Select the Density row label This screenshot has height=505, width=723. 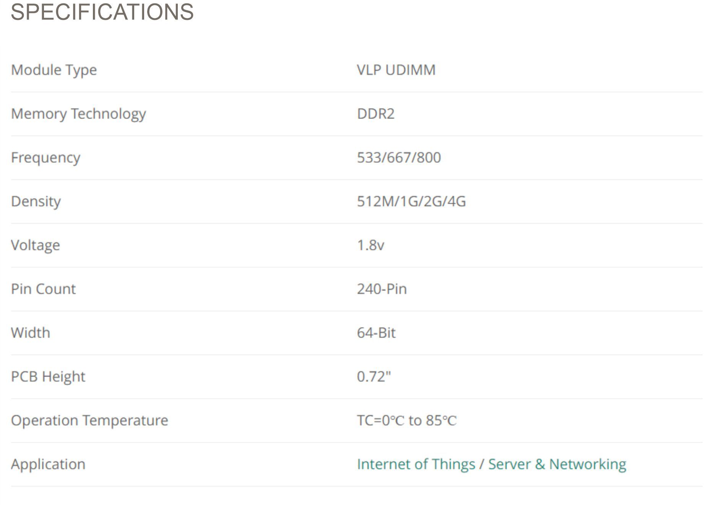coord(36,201)
